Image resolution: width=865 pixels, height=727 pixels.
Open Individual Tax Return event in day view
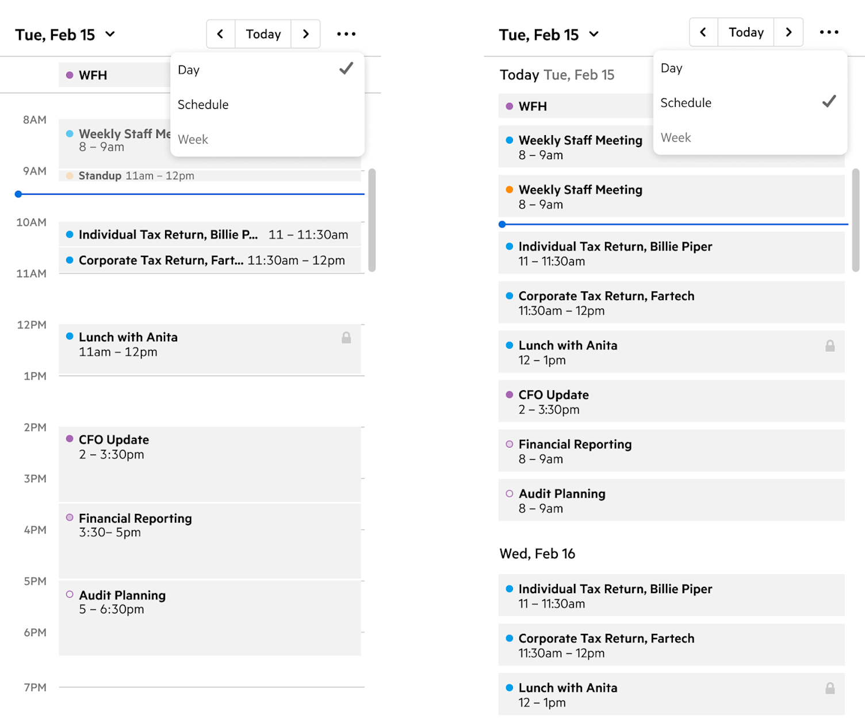[210, 234]
